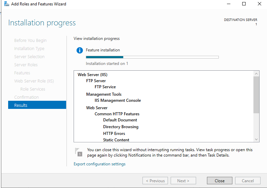This screenshot has width=267, height=188.
Task: Click the < Previous button
Action: click(x=155, y=181)
